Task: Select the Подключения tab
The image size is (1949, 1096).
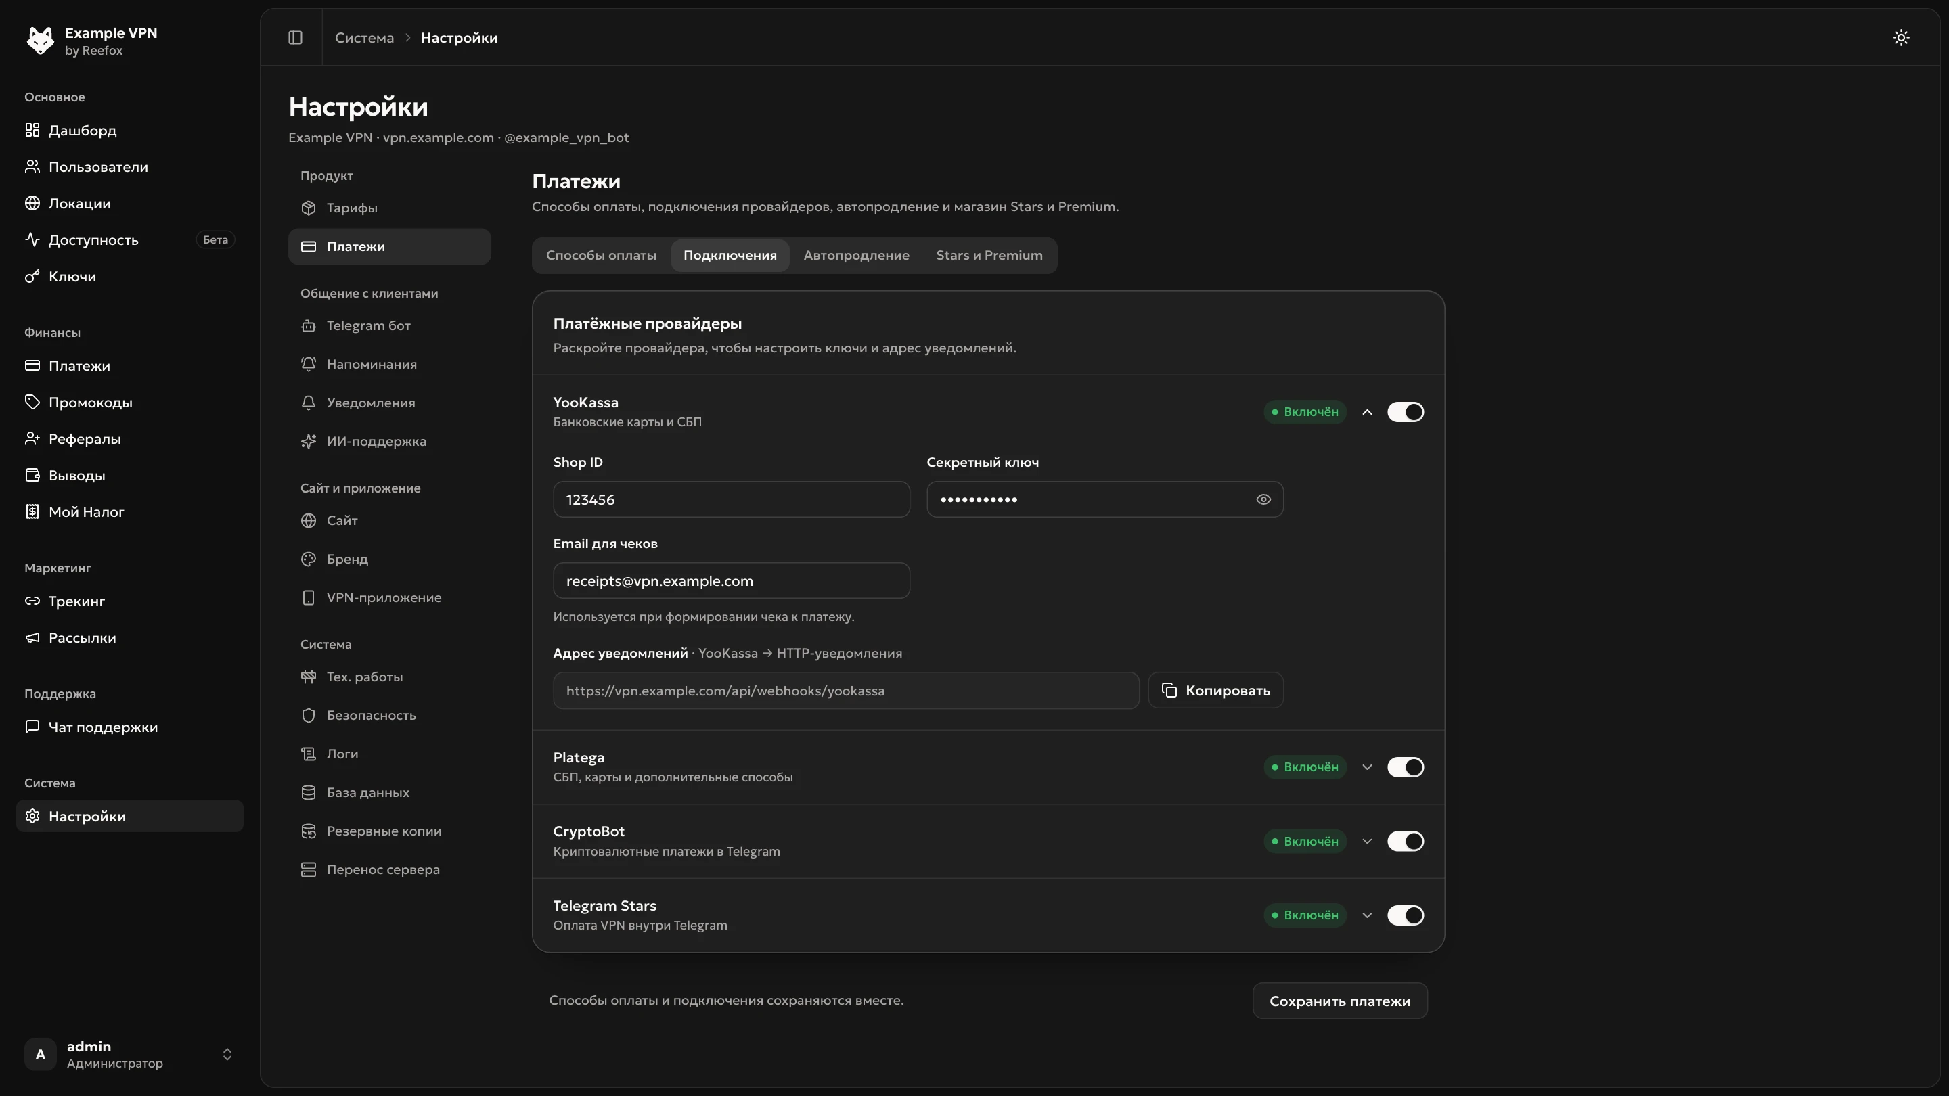Action: tap(730, 255)
